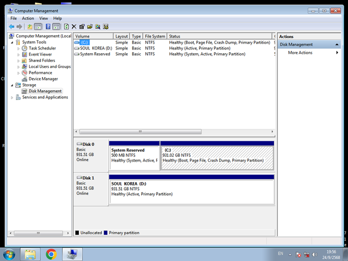Click right arrow of volume list scrollbar
348x261 pixels.
point(272,132)
